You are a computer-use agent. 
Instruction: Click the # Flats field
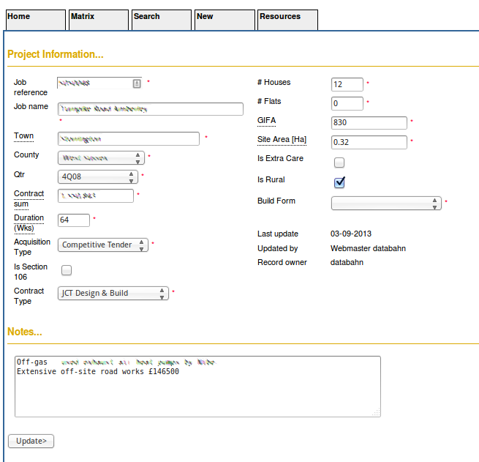pos(347,103)
